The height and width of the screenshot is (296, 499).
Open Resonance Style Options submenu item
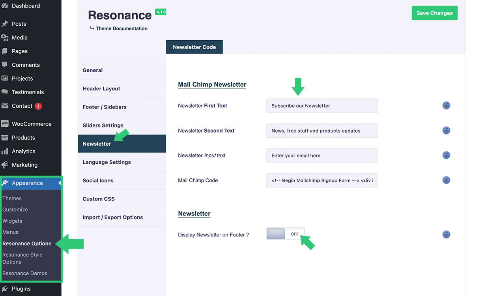22,258
